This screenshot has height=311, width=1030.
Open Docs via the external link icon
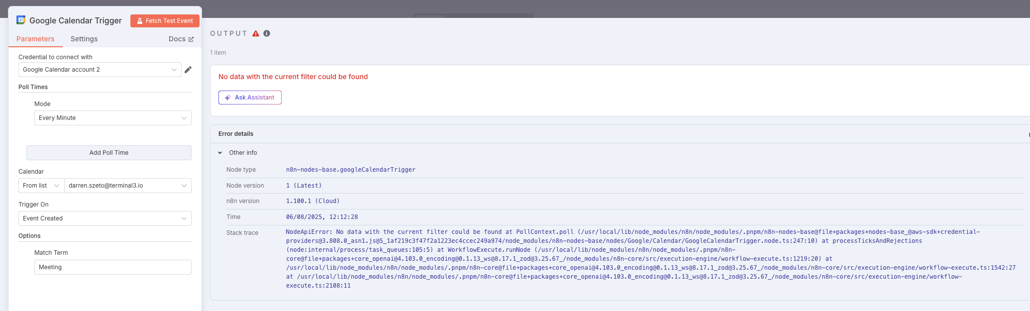[191, 39]
